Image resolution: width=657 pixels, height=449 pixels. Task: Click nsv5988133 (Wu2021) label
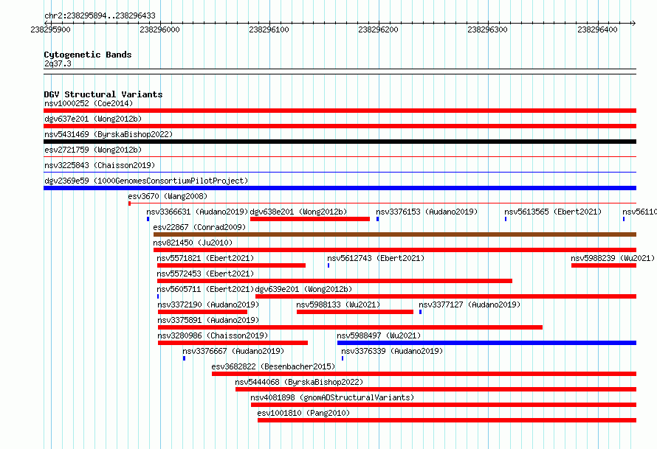point(338,304)
